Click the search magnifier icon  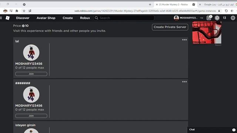pyautogui.click(x=96, y=18)
